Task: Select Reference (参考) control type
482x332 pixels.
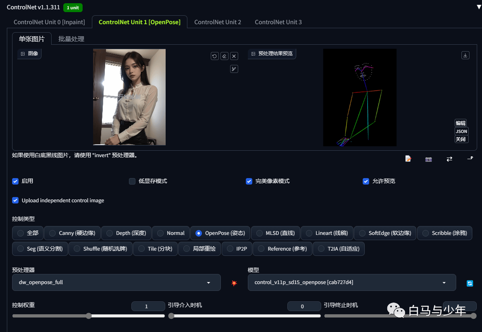Action: [282, 249]
